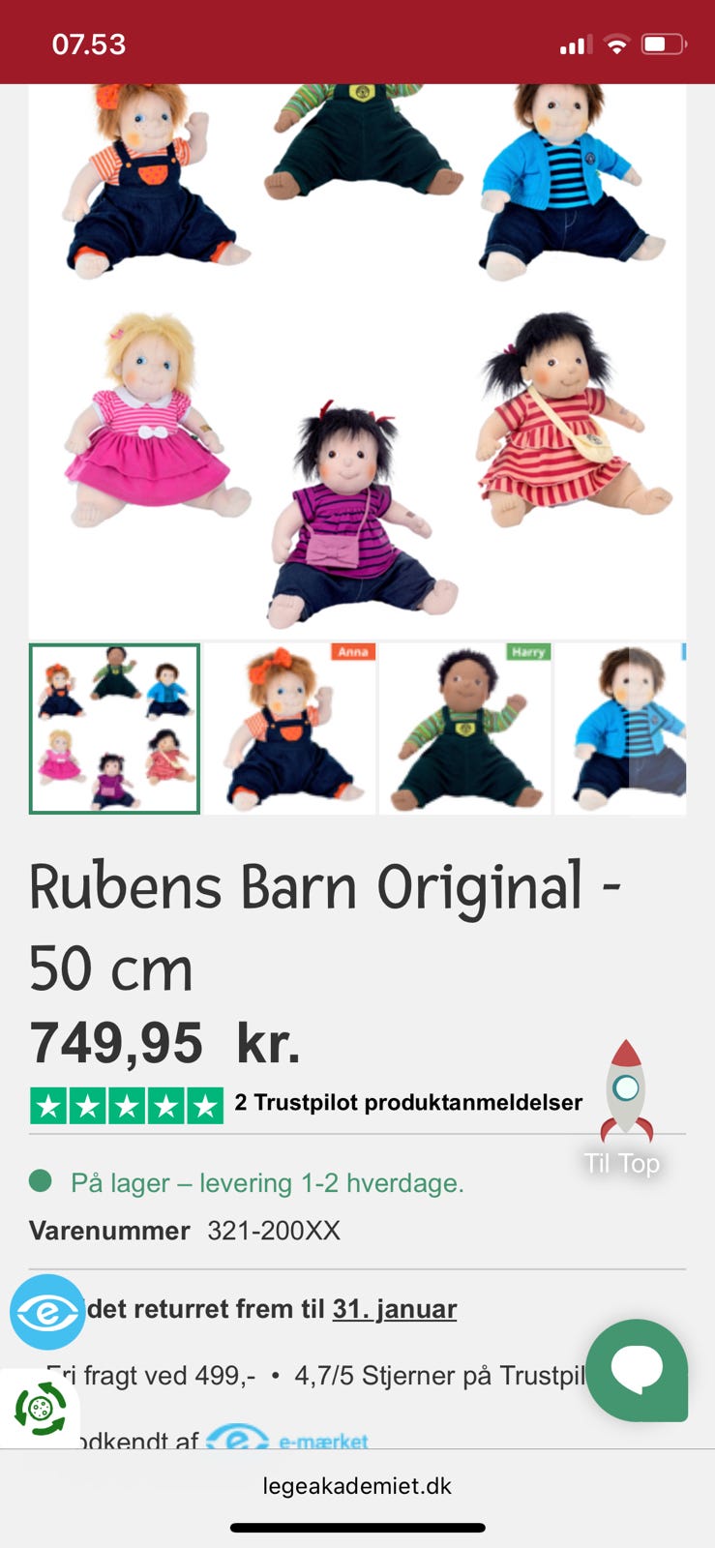Tap the main doll with purple striped top

pyautogui.click(x=358, y=515)
